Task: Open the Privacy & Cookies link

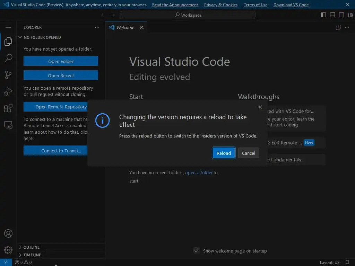Action: [221, 5]
